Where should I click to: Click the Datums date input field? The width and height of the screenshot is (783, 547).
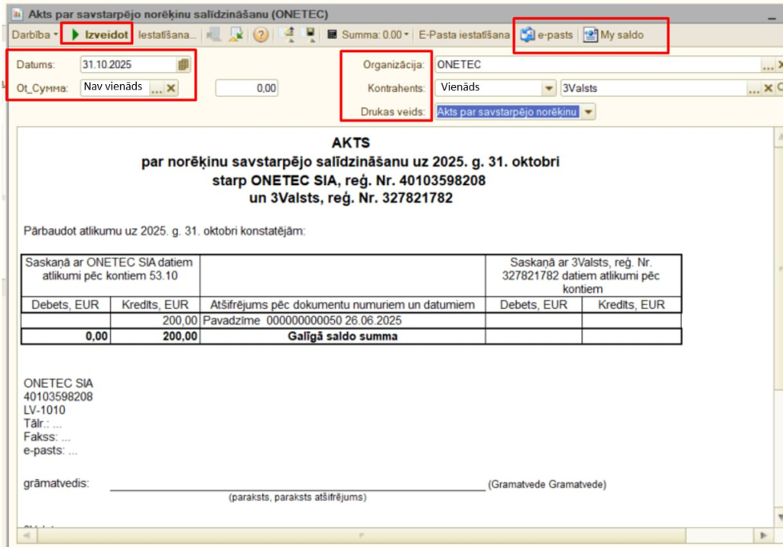coord(128,65)
